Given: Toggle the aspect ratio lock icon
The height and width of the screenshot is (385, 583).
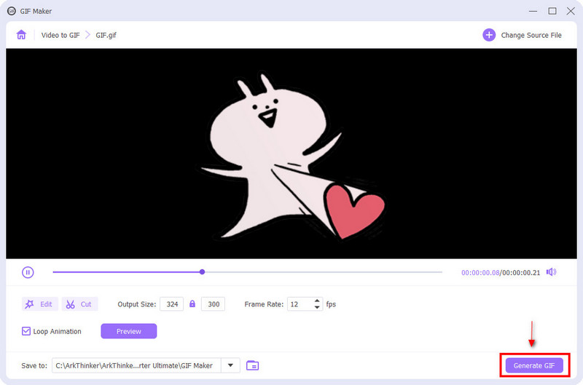Looking at the screenshot, I should pyautogui.click(x=192, y=303).
